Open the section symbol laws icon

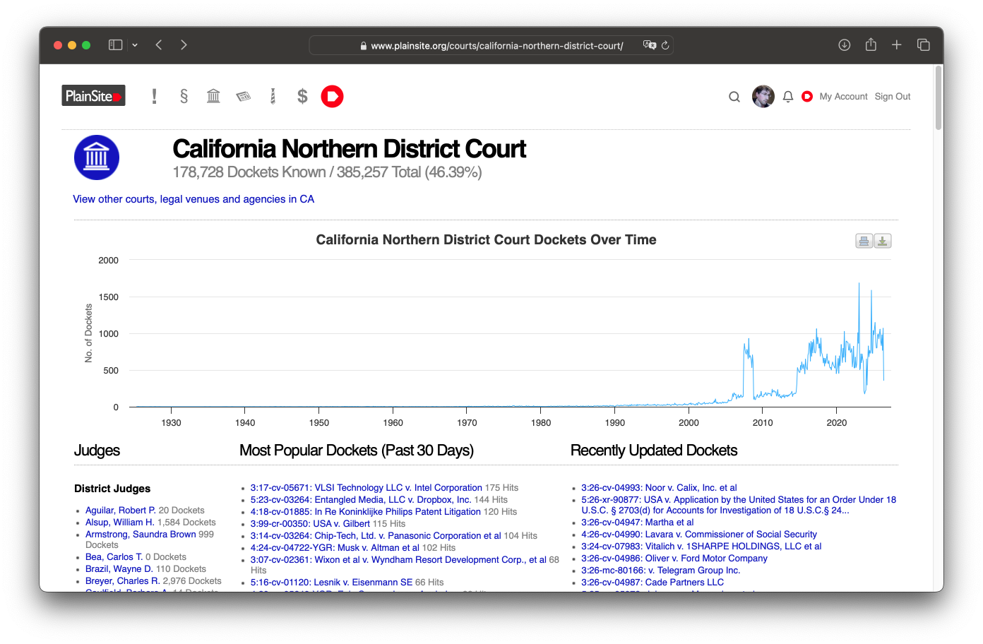(x=184, y=96)
